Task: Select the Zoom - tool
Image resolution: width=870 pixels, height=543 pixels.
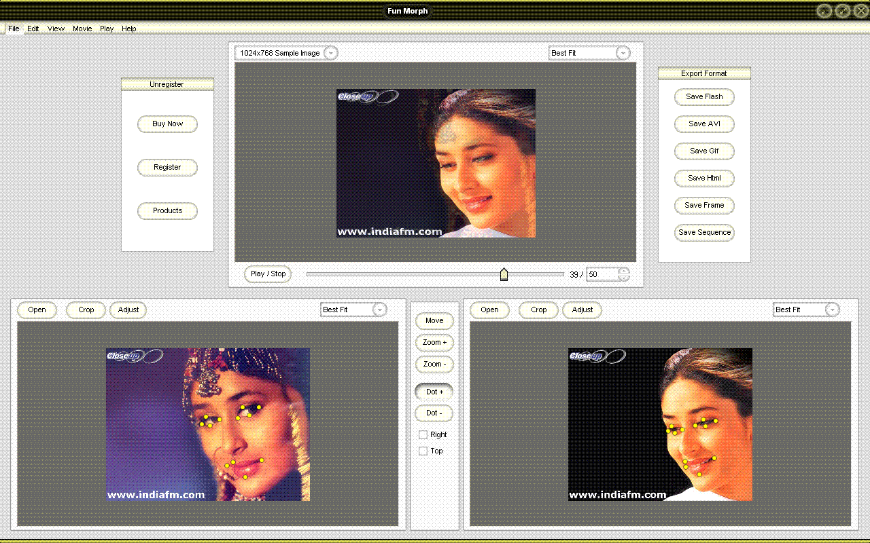Action: pos(434,364)
